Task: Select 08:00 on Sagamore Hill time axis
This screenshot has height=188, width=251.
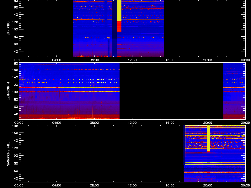Action: click(x=94, y=185)
